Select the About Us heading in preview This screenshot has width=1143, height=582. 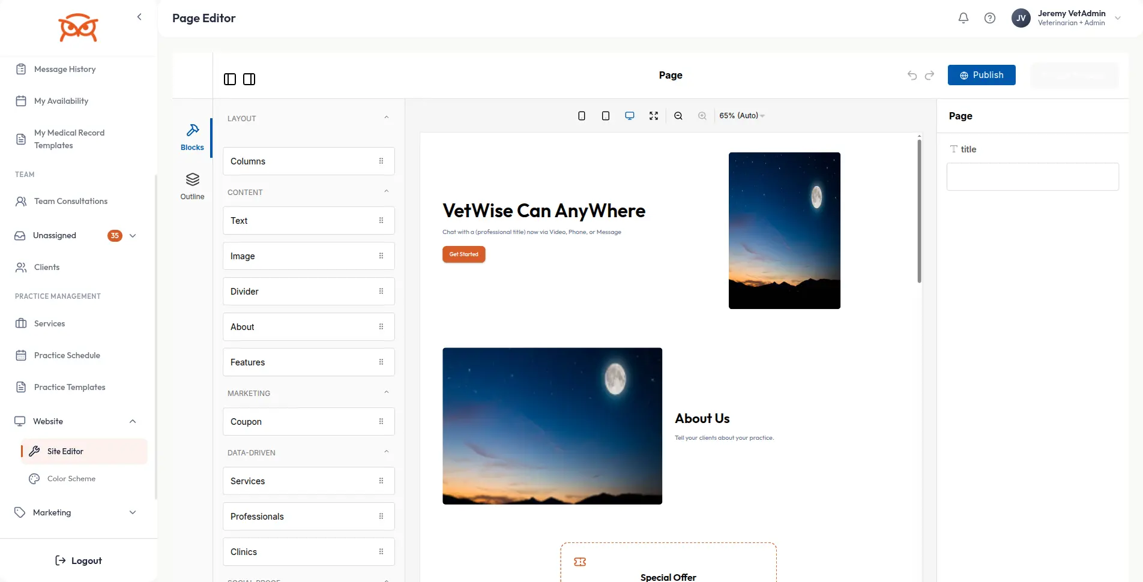pyautogui.click(x=702, y=418)
